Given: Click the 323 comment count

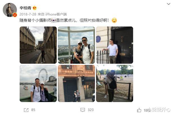Looking at the screenshot, I should (91, 110).
